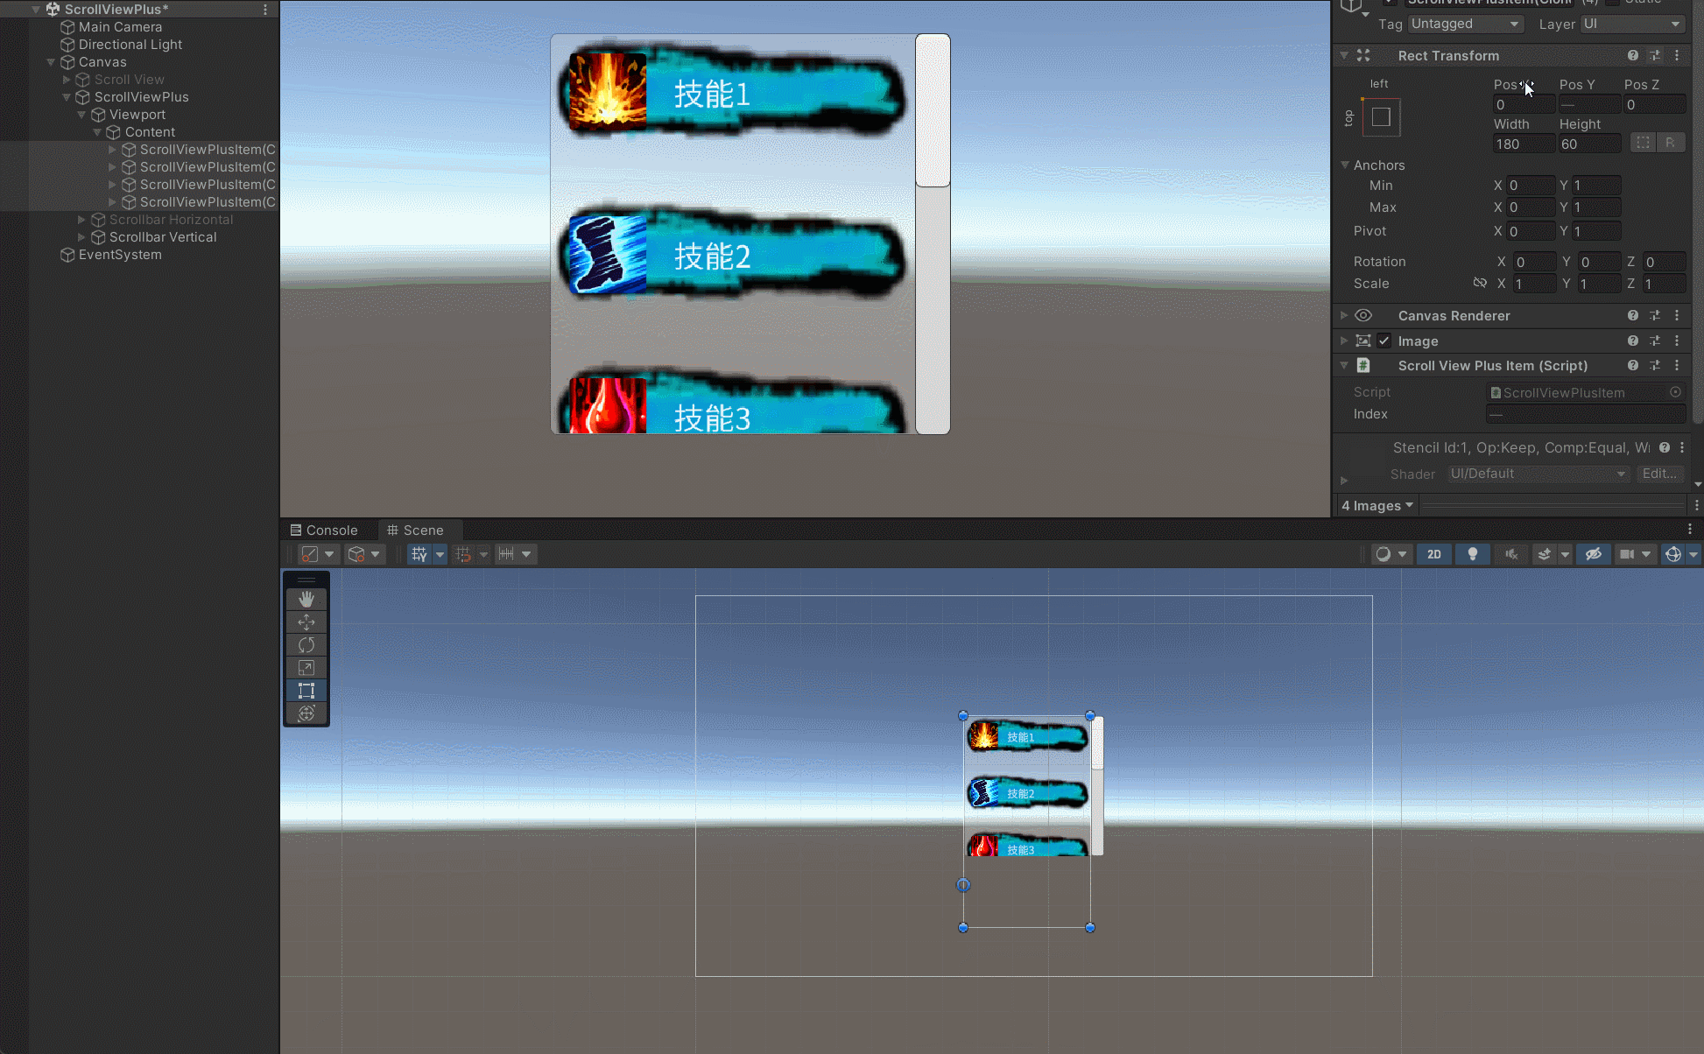Select the Rotate tool
The width and height of the screenshot is (1704, 1054).
pos(306,645)
